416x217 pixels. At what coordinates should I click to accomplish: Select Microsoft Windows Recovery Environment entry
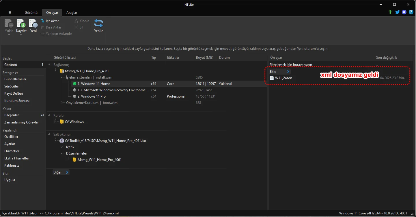pos(113,90)
